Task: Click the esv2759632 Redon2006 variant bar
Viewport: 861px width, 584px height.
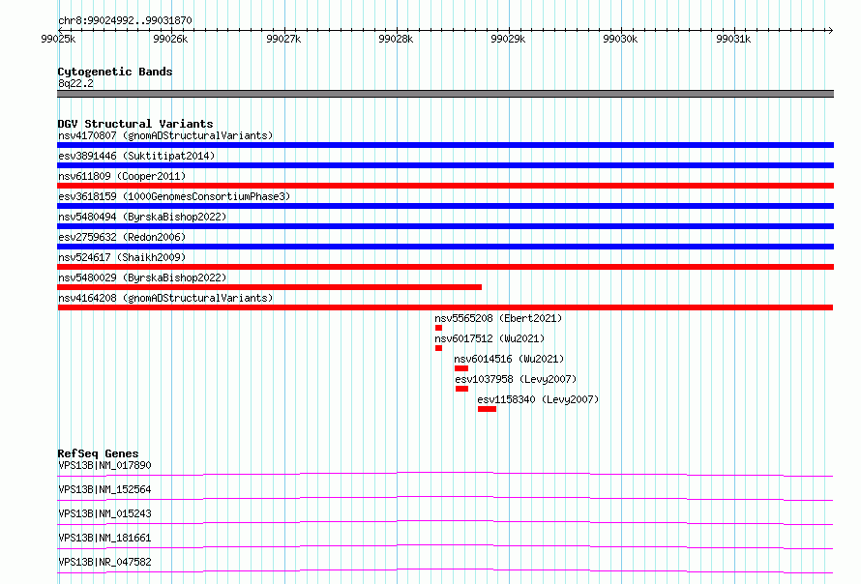Action: 445,247
